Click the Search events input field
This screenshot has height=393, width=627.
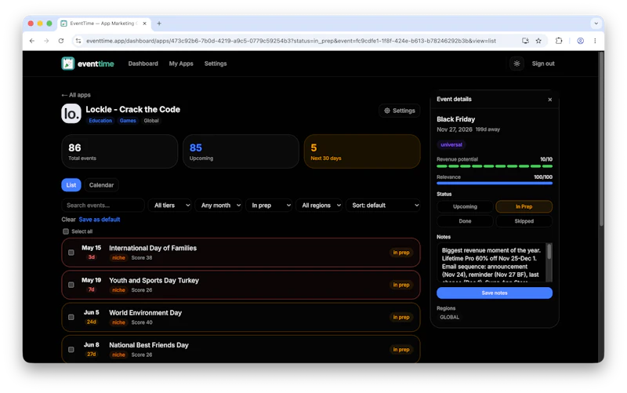tap(103, 206)
